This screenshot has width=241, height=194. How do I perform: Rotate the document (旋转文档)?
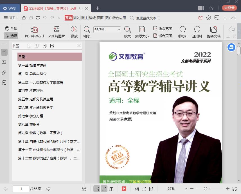click(214, 32)
